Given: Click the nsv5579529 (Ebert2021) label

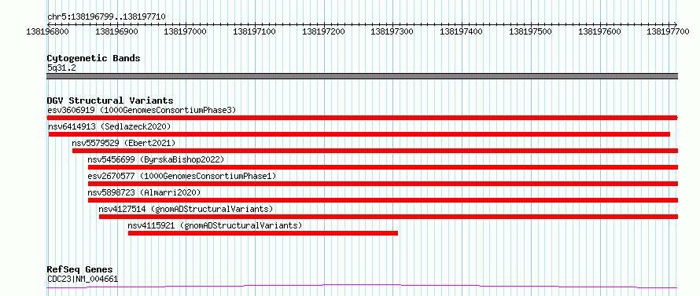Looking at the screenshot, I should 123,143.
